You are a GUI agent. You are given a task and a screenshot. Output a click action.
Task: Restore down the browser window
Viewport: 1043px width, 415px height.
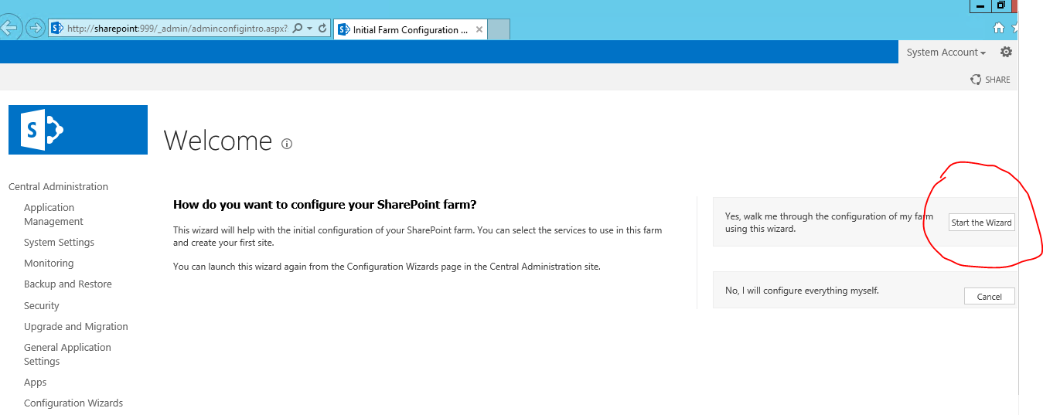coord(1000,6)
